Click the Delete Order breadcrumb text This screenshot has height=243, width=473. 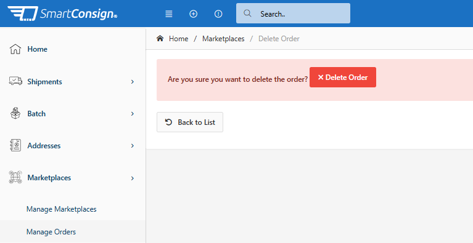point(279,39)
